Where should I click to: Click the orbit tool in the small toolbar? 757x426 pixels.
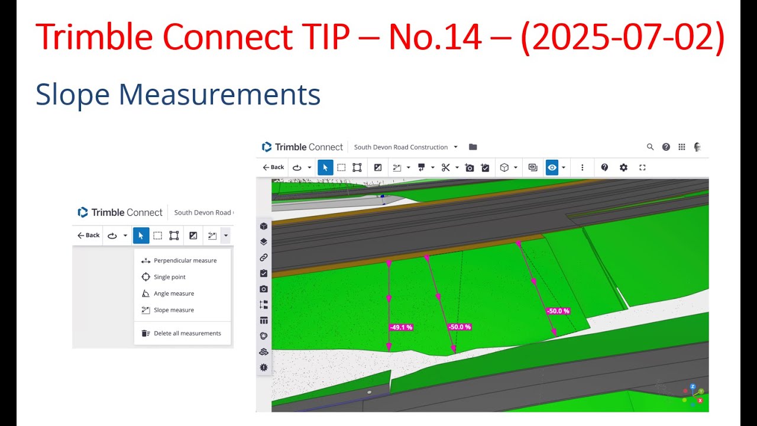click(112, 235)
